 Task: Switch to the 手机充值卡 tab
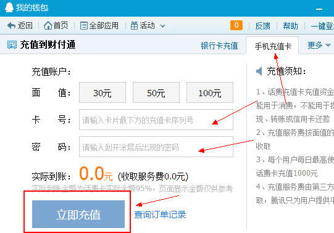point(273,46)
